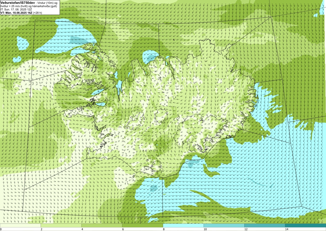The image size is (326, 231).
Task: Click the legend value label 4
Action: coord(82,229)
